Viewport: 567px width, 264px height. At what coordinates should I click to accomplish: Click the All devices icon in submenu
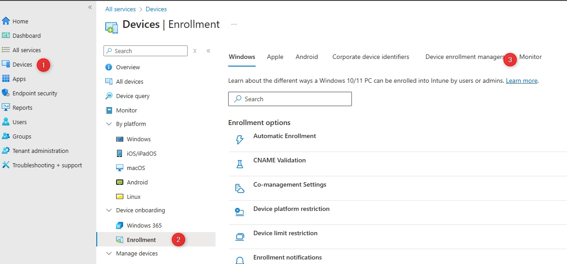click(108, 81)
